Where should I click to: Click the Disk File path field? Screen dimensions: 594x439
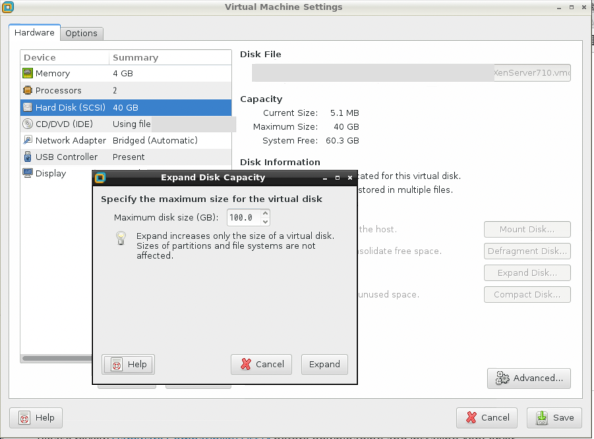click(x=411, y=72)
